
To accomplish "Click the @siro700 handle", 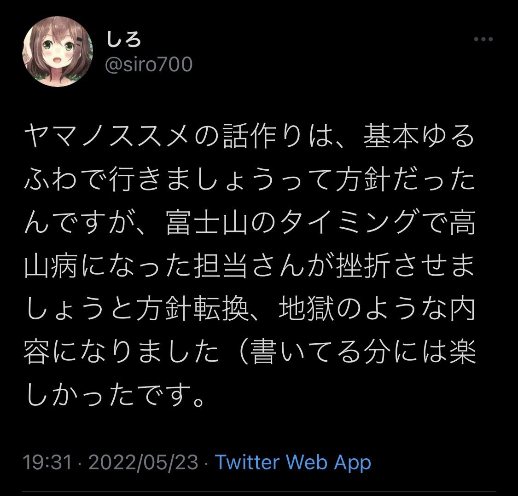I will [x=149, y=64].
